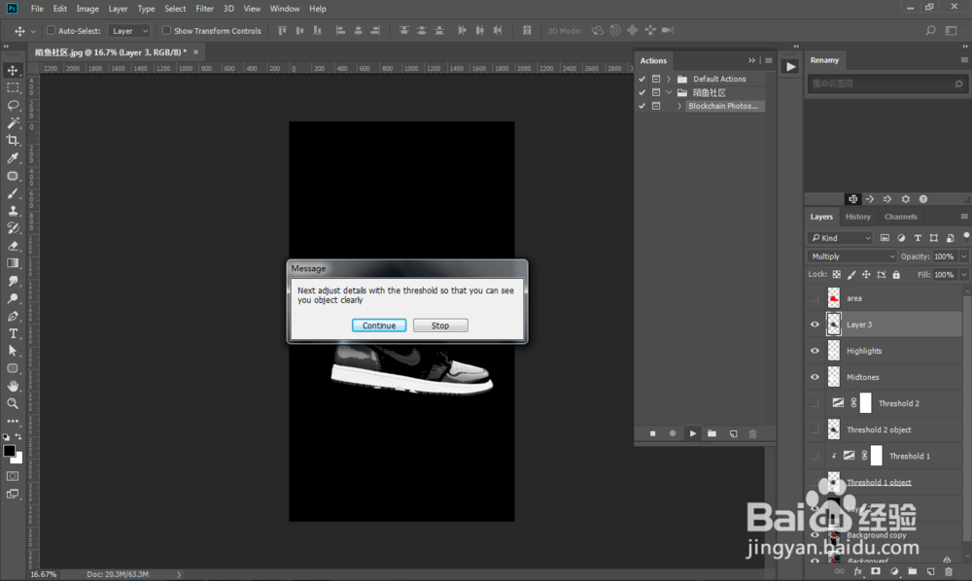Screen dimensions: 972x581
Task: Select the Gradient tool
Action: (x=13, y=263)
